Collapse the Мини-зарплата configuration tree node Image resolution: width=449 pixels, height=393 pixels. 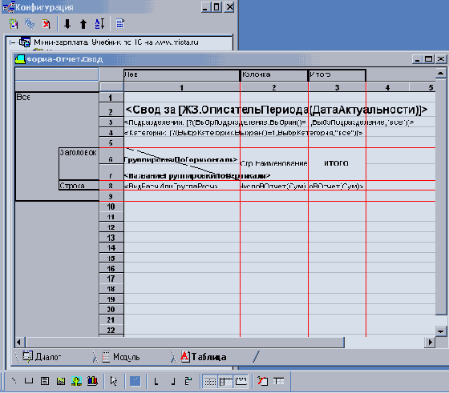pos(12,42)
